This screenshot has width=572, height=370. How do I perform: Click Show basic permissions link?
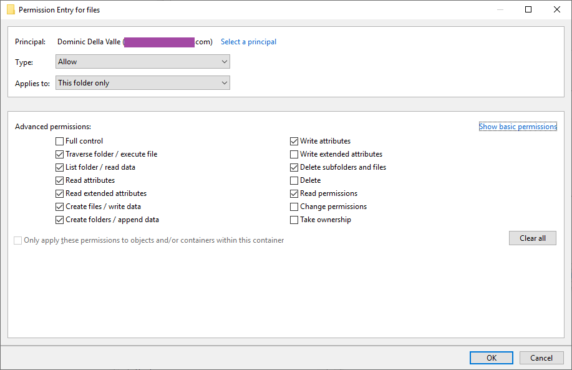click(x=518, y=127)
